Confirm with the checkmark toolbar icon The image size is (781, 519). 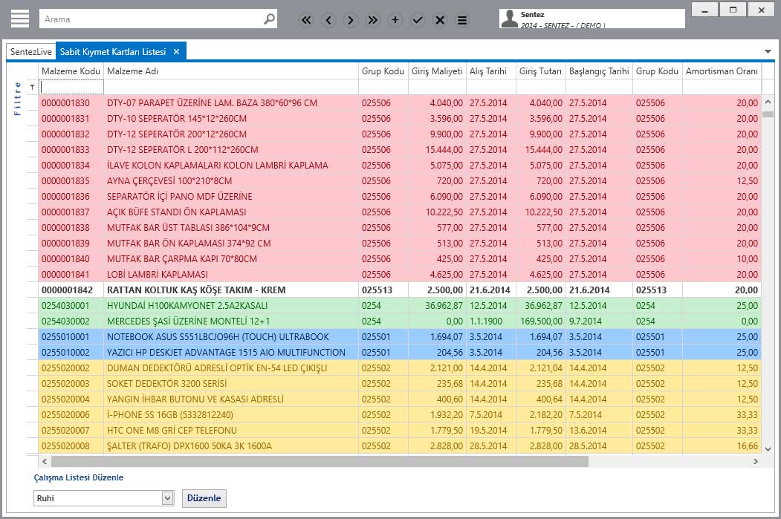(x=418, y=20)
